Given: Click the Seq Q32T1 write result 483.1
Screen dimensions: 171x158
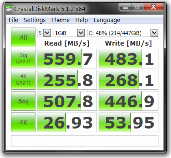Looking at the screenshot, I should [x=128, y=59].
